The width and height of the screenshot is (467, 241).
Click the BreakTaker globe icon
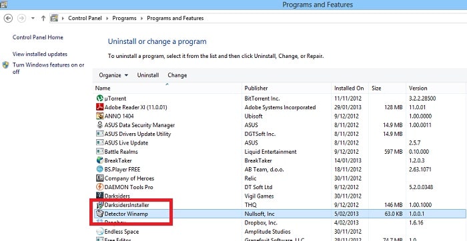(x=100, y=160)
